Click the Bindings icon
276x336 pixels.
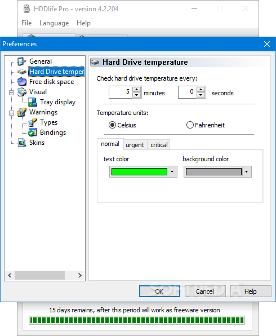33,132
